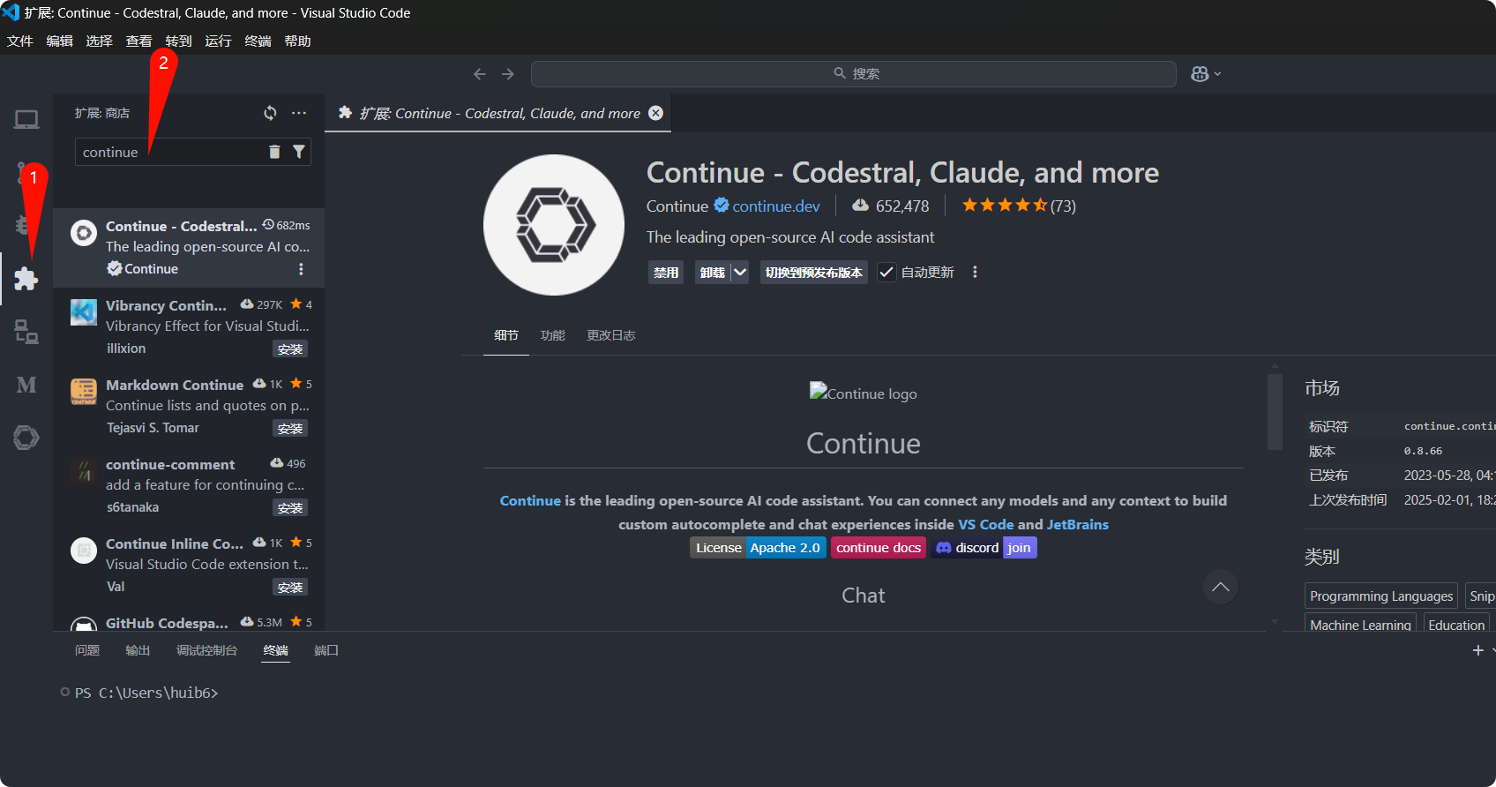Install the Vibrancy Continued extension
The width and height of the screenshot is (1496, 787).
pos(290,349)
